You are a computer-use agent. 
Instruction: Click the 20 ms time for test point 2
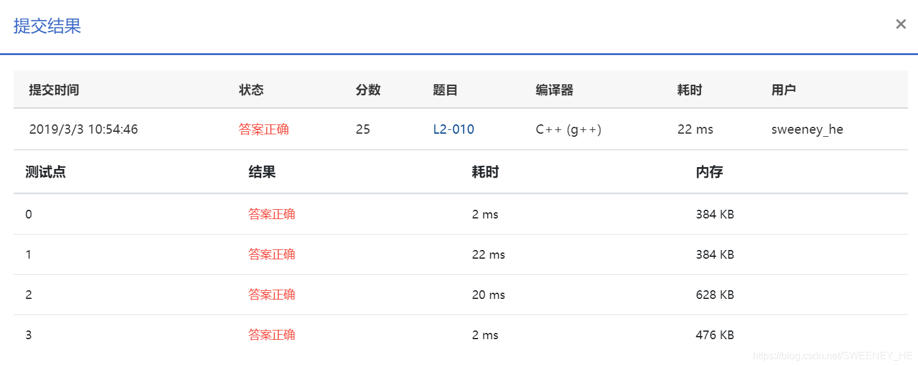pyautogui.click(x=488, y=295)
